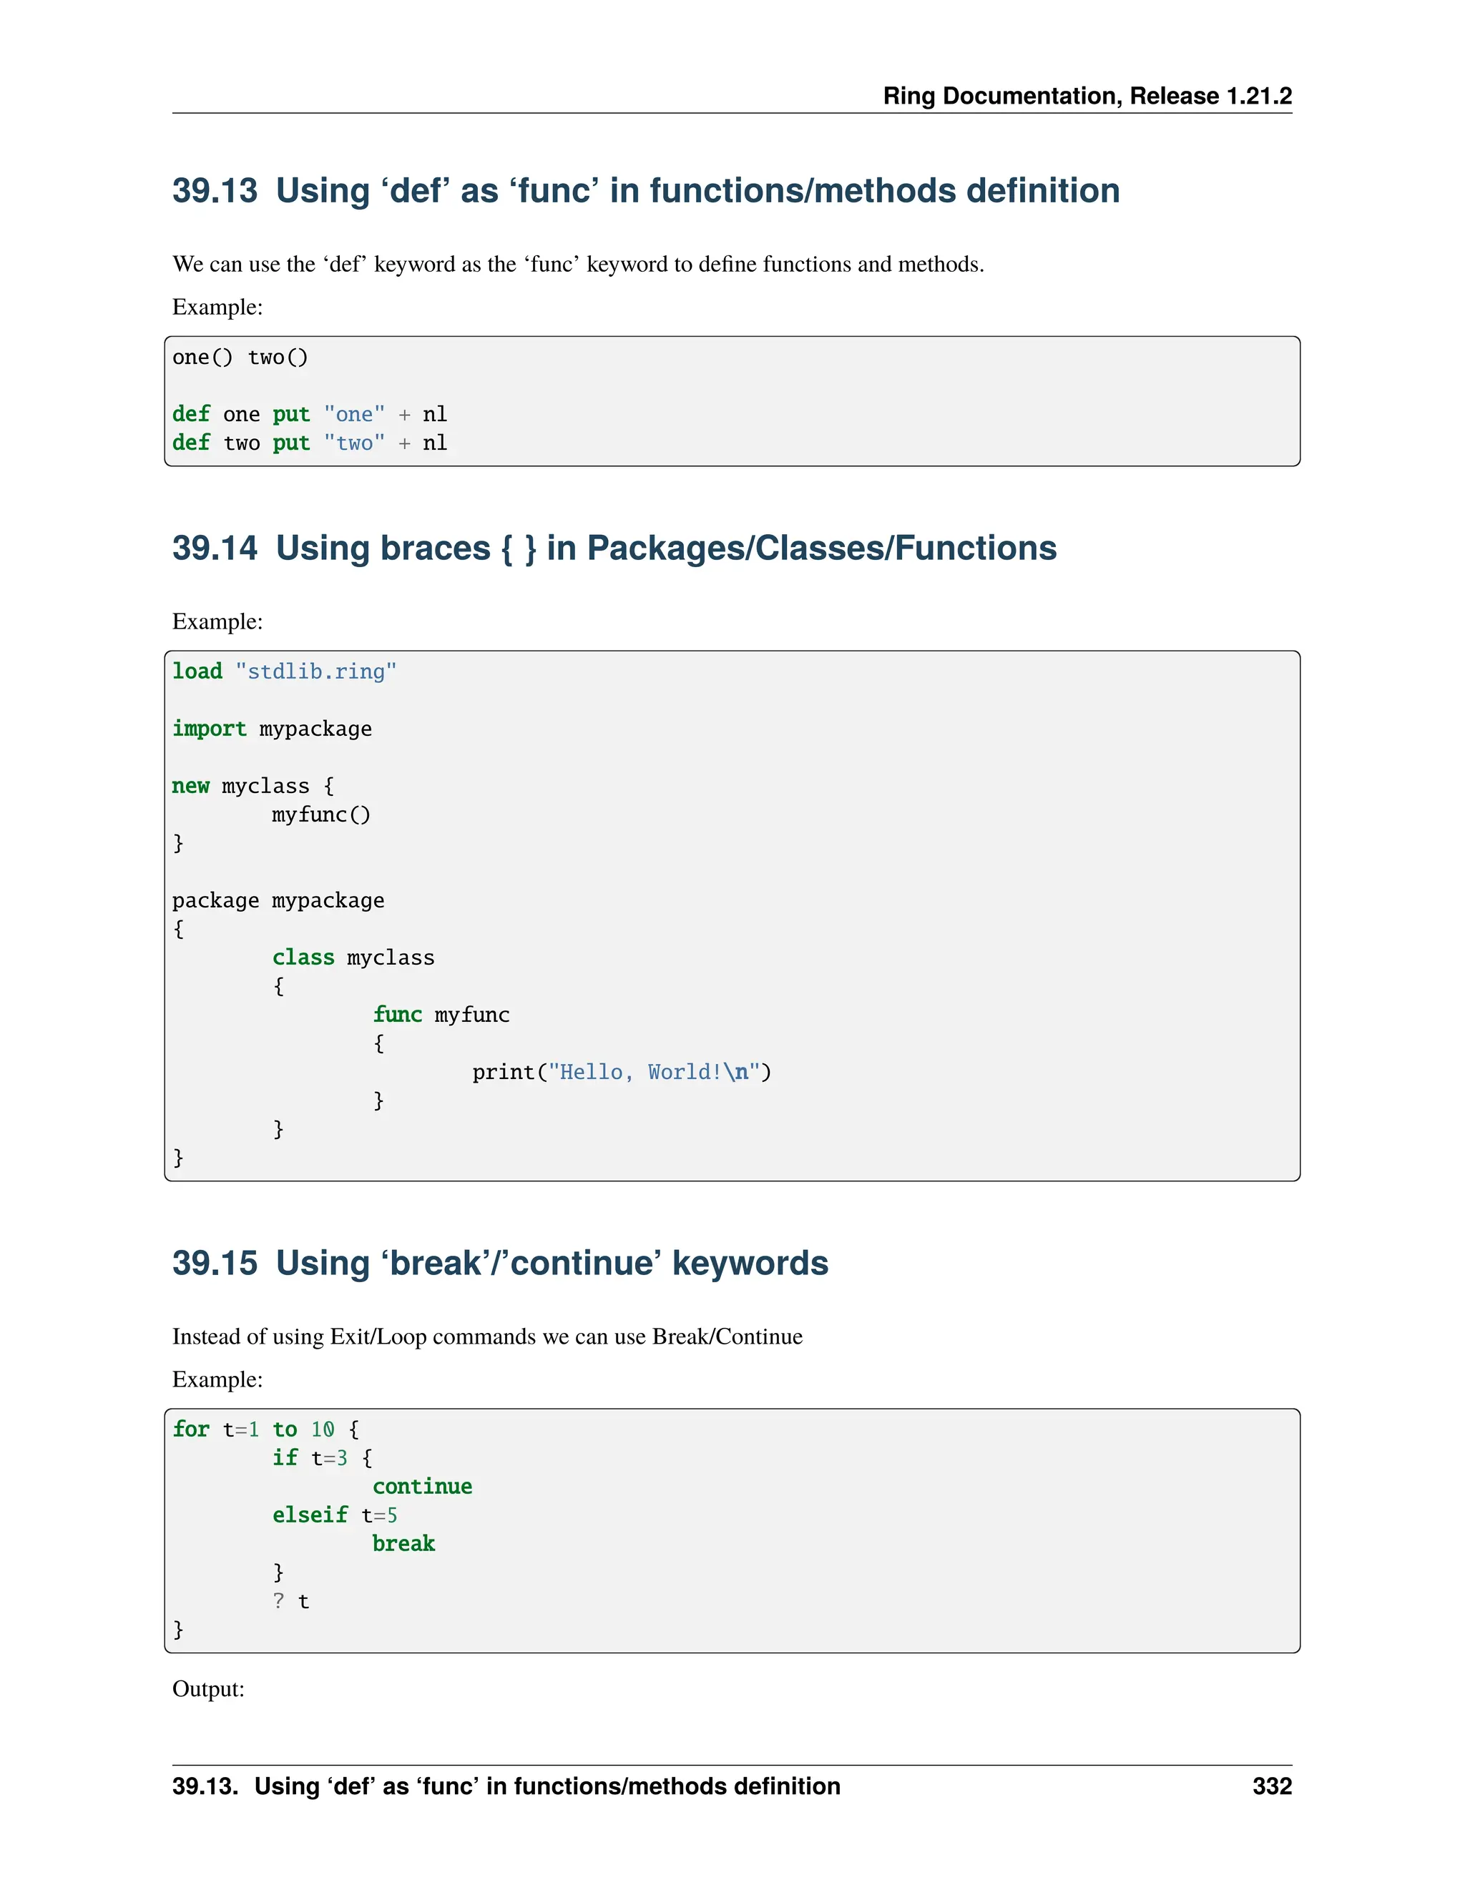Click the 'Output:' label text
Image resolution: width=1465 pixels, height=1895 pixels.
point(208,1689)
